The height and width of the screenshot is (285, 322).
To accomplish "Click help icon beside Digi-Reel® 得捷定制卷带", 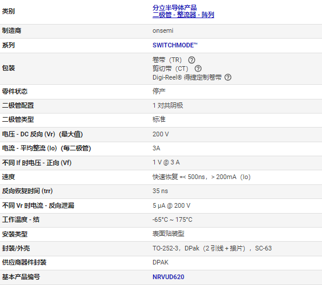I will pyautogui.click(x=228, y=77).
